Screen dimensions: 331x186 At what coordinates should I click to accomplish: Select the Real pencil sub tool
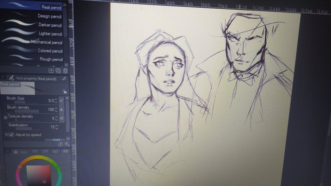pyautogui.click(x=31, y=6)
